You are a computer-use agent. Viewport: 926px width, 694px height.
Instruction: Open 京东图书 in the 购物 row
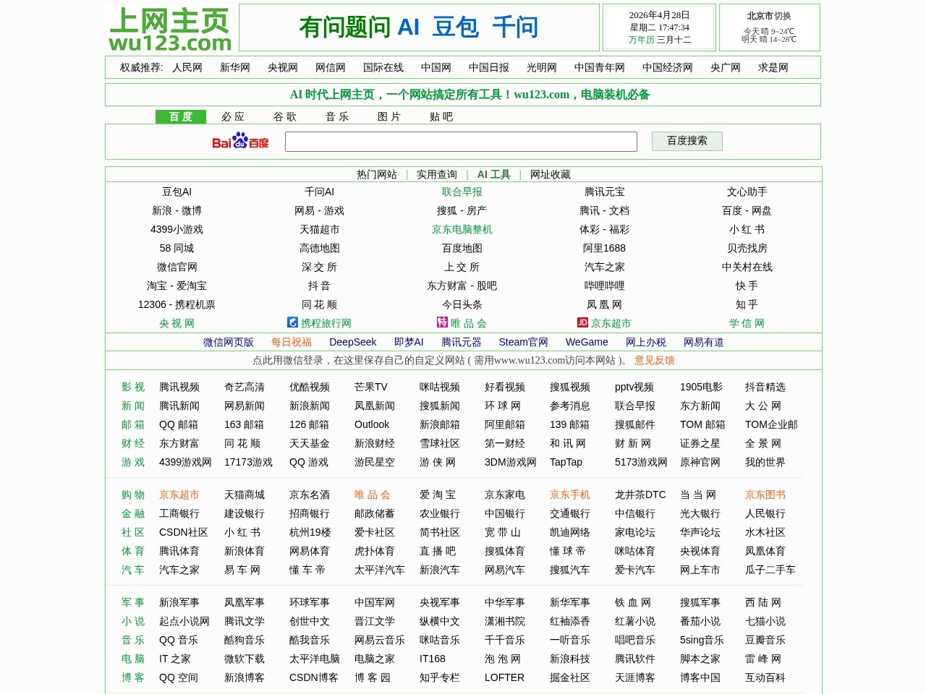(x=765, y=494)
